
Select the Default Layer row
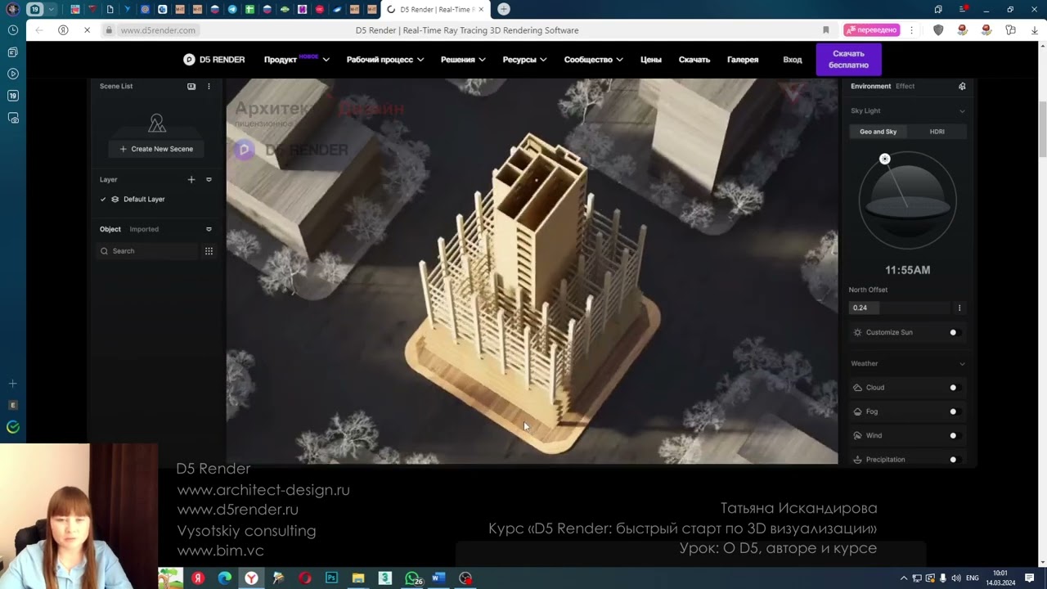coord(155,199)
